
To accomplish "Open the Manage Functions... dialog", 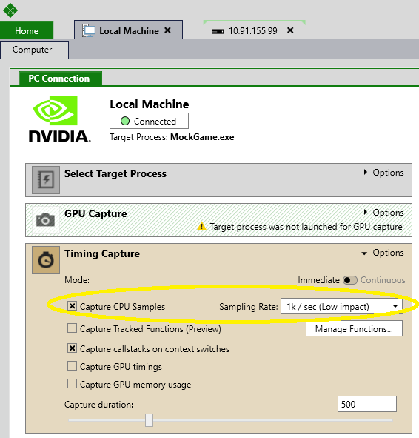I will (354, 329).
